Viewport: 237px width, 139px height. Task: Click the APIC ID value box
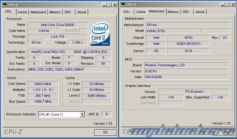pos(106,114)
